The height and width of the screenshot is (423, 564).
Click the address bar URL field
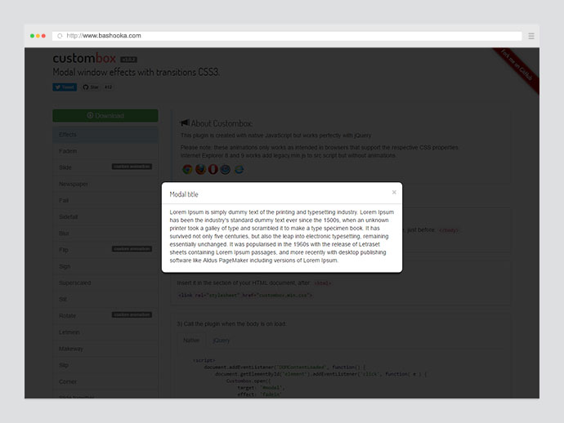287,36
